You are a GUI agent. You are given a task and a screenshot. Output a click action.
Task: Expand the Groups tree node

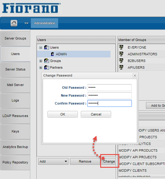click(41, 61)
